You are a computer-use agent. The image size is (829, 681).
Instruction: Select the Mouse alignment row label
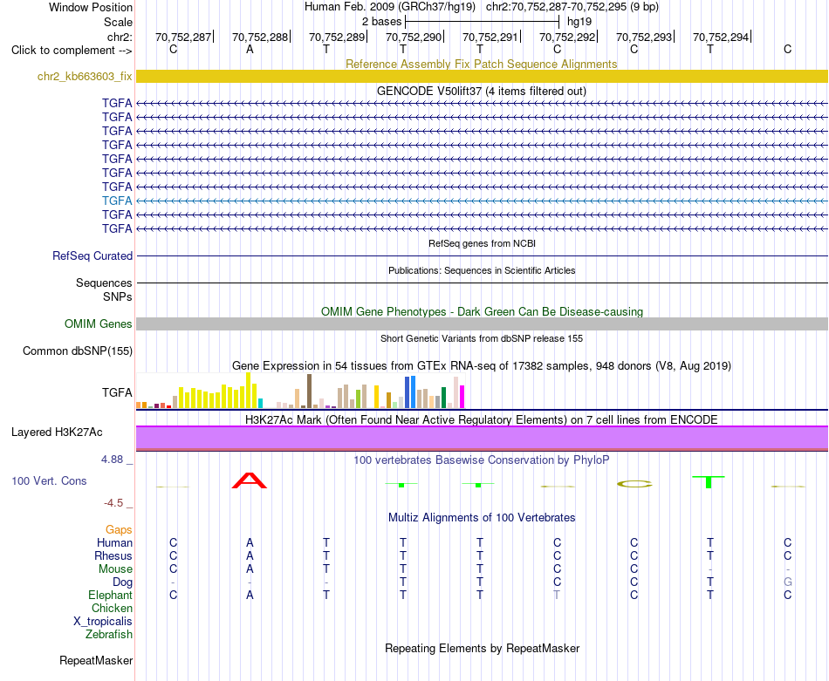tap(115, 569)
